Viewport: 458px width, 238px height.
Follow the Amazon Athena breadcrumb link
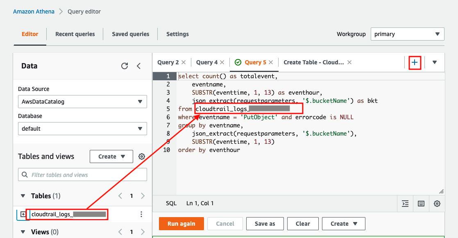(x=34, y=11)
